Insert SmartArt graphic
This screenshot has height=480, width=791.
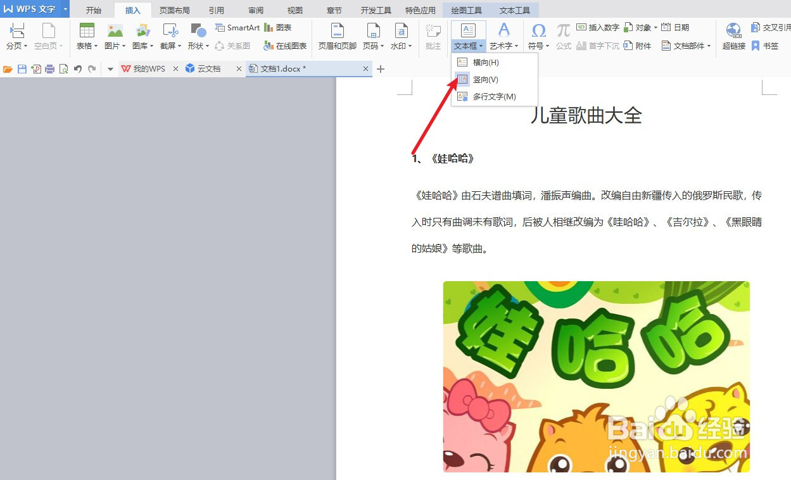point(237,28)
